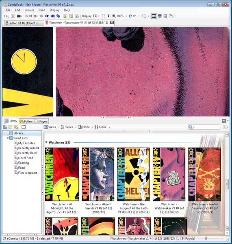The image size is (232, 244).
Task: Go to first page arrow icon
Action: [x=36, y=16]
